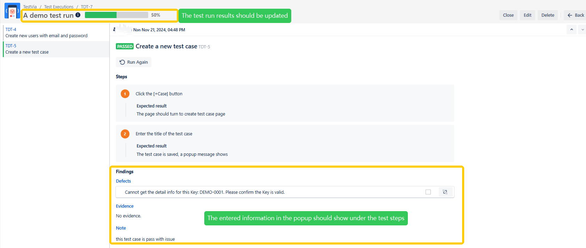Select TDT-4 Create new users test case
This screenshot has height=248, width=586.
[x=46, y=33]
